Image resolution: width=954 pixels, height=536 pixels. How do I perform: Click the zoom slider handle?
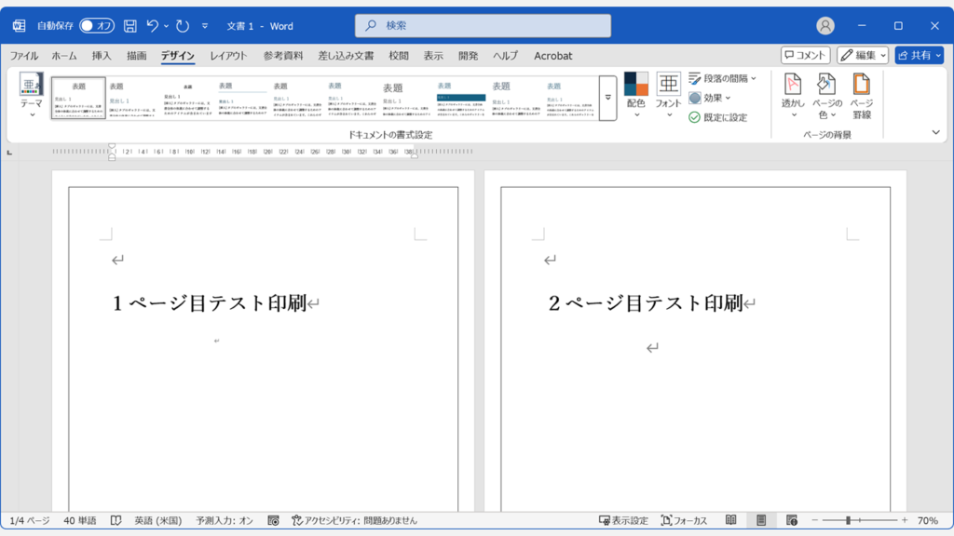pyautogui.click(x=848, y=520)
